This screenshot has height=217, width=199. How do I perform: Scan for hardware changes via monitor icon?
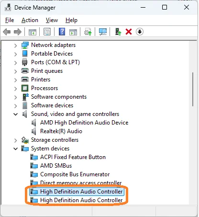coord(103,32)
